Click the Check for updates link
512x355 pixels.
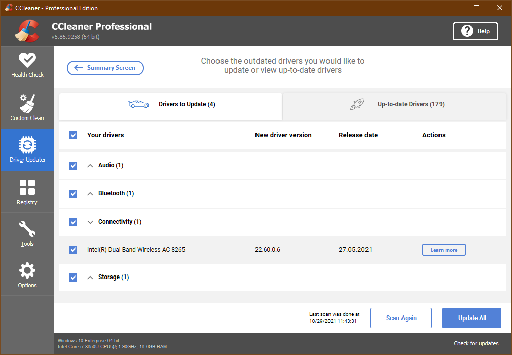[x=476, y=343]
